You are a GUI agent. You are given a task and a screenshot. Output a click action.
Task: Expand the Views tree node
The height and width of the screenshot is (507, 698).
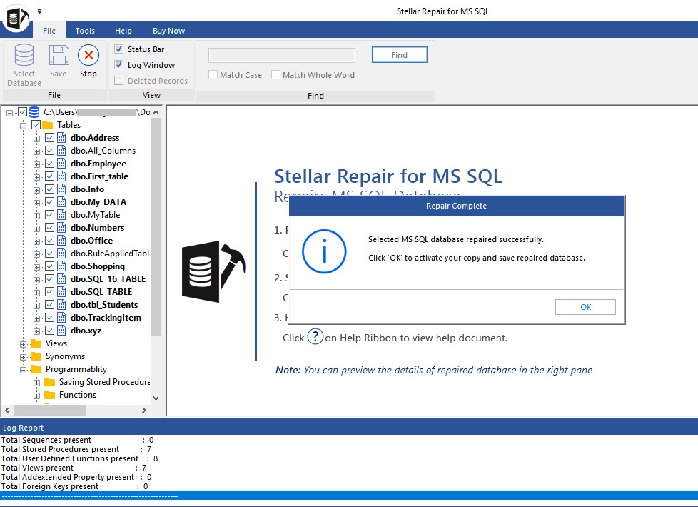tap(24, 343)
